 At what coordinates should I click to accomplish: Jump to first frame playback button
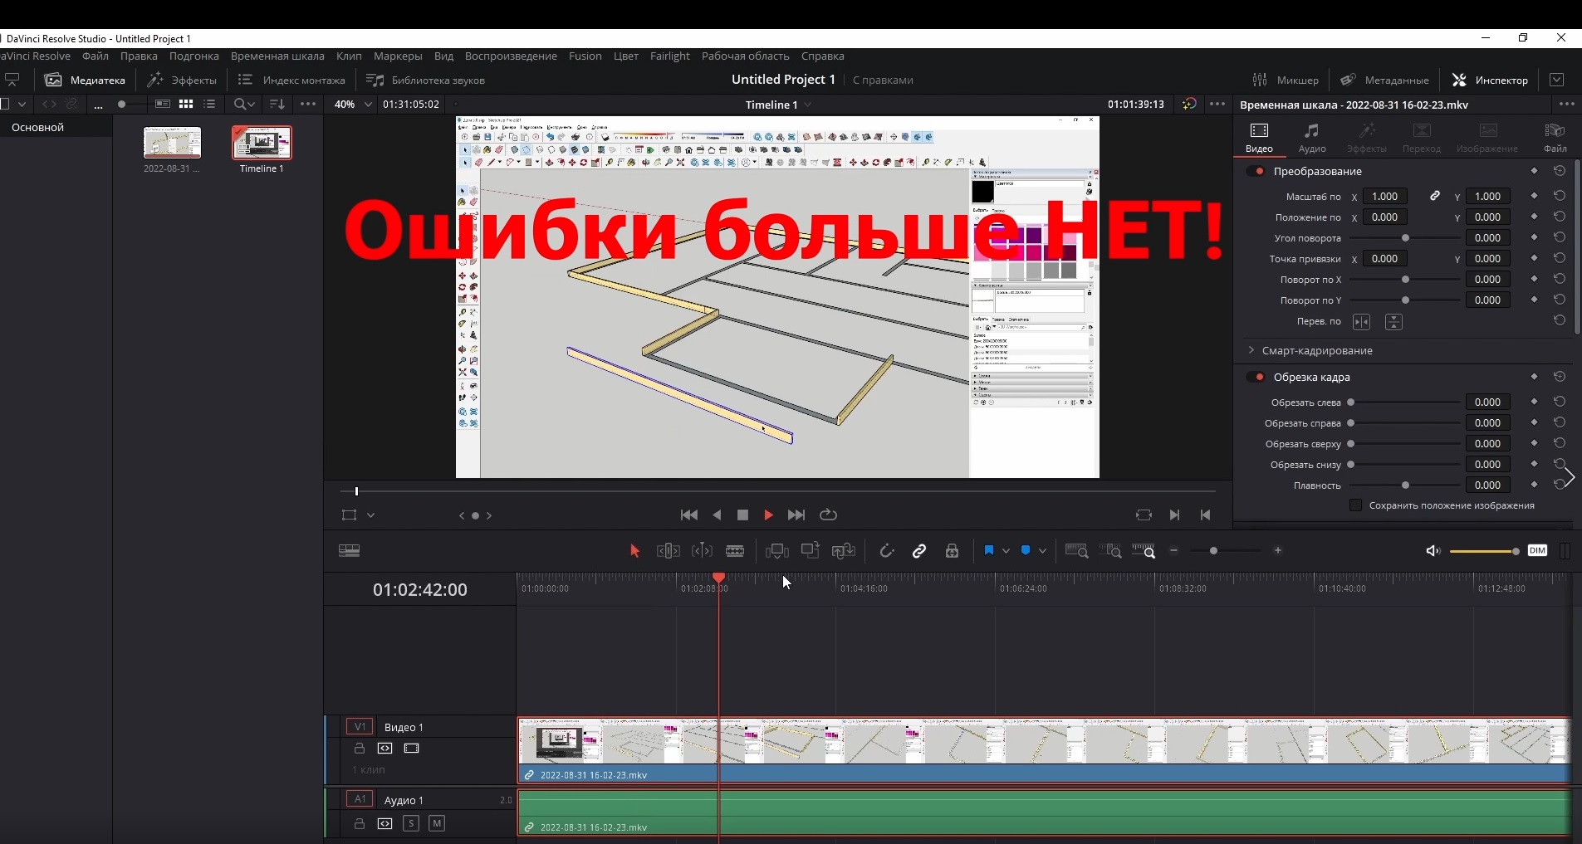(689, 515)
